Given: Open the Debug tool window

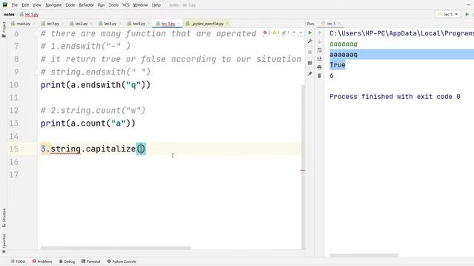Looking at the screenshot, I should 67,262.
